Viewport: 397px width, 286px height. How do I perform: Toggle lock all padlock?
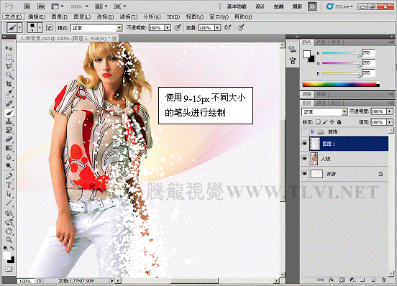339,122
